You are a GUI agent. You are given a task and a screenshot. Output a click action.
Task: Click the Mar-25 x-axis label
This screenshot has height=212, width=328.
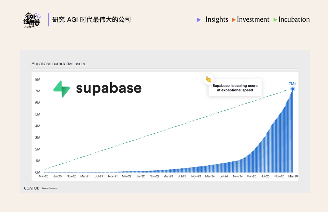(x=251, y=176)
